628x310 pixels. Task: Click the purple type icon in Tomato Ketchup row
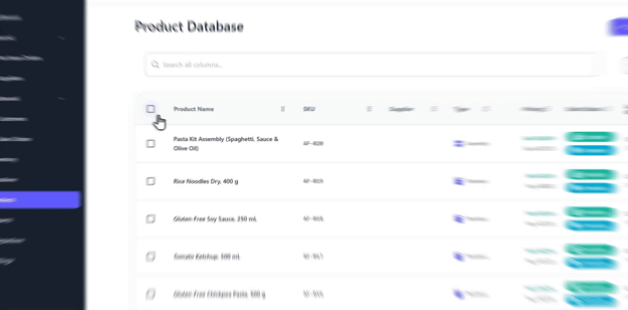pyautogui.click(x=458, y=257)
